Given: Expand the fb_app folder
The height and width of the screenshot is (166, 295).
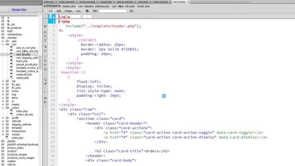Looking at the screenshot, I should (x=3, y=84).
